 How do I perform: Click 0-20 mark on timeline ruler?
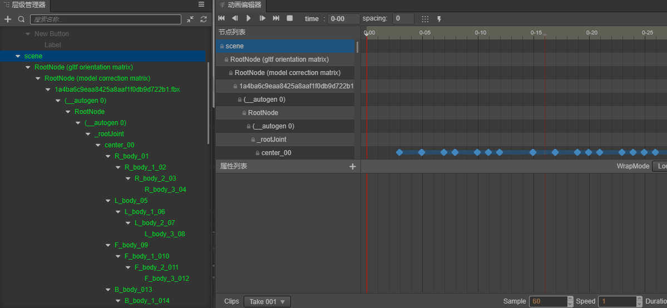pyautogui.click(x=592, y=32)
